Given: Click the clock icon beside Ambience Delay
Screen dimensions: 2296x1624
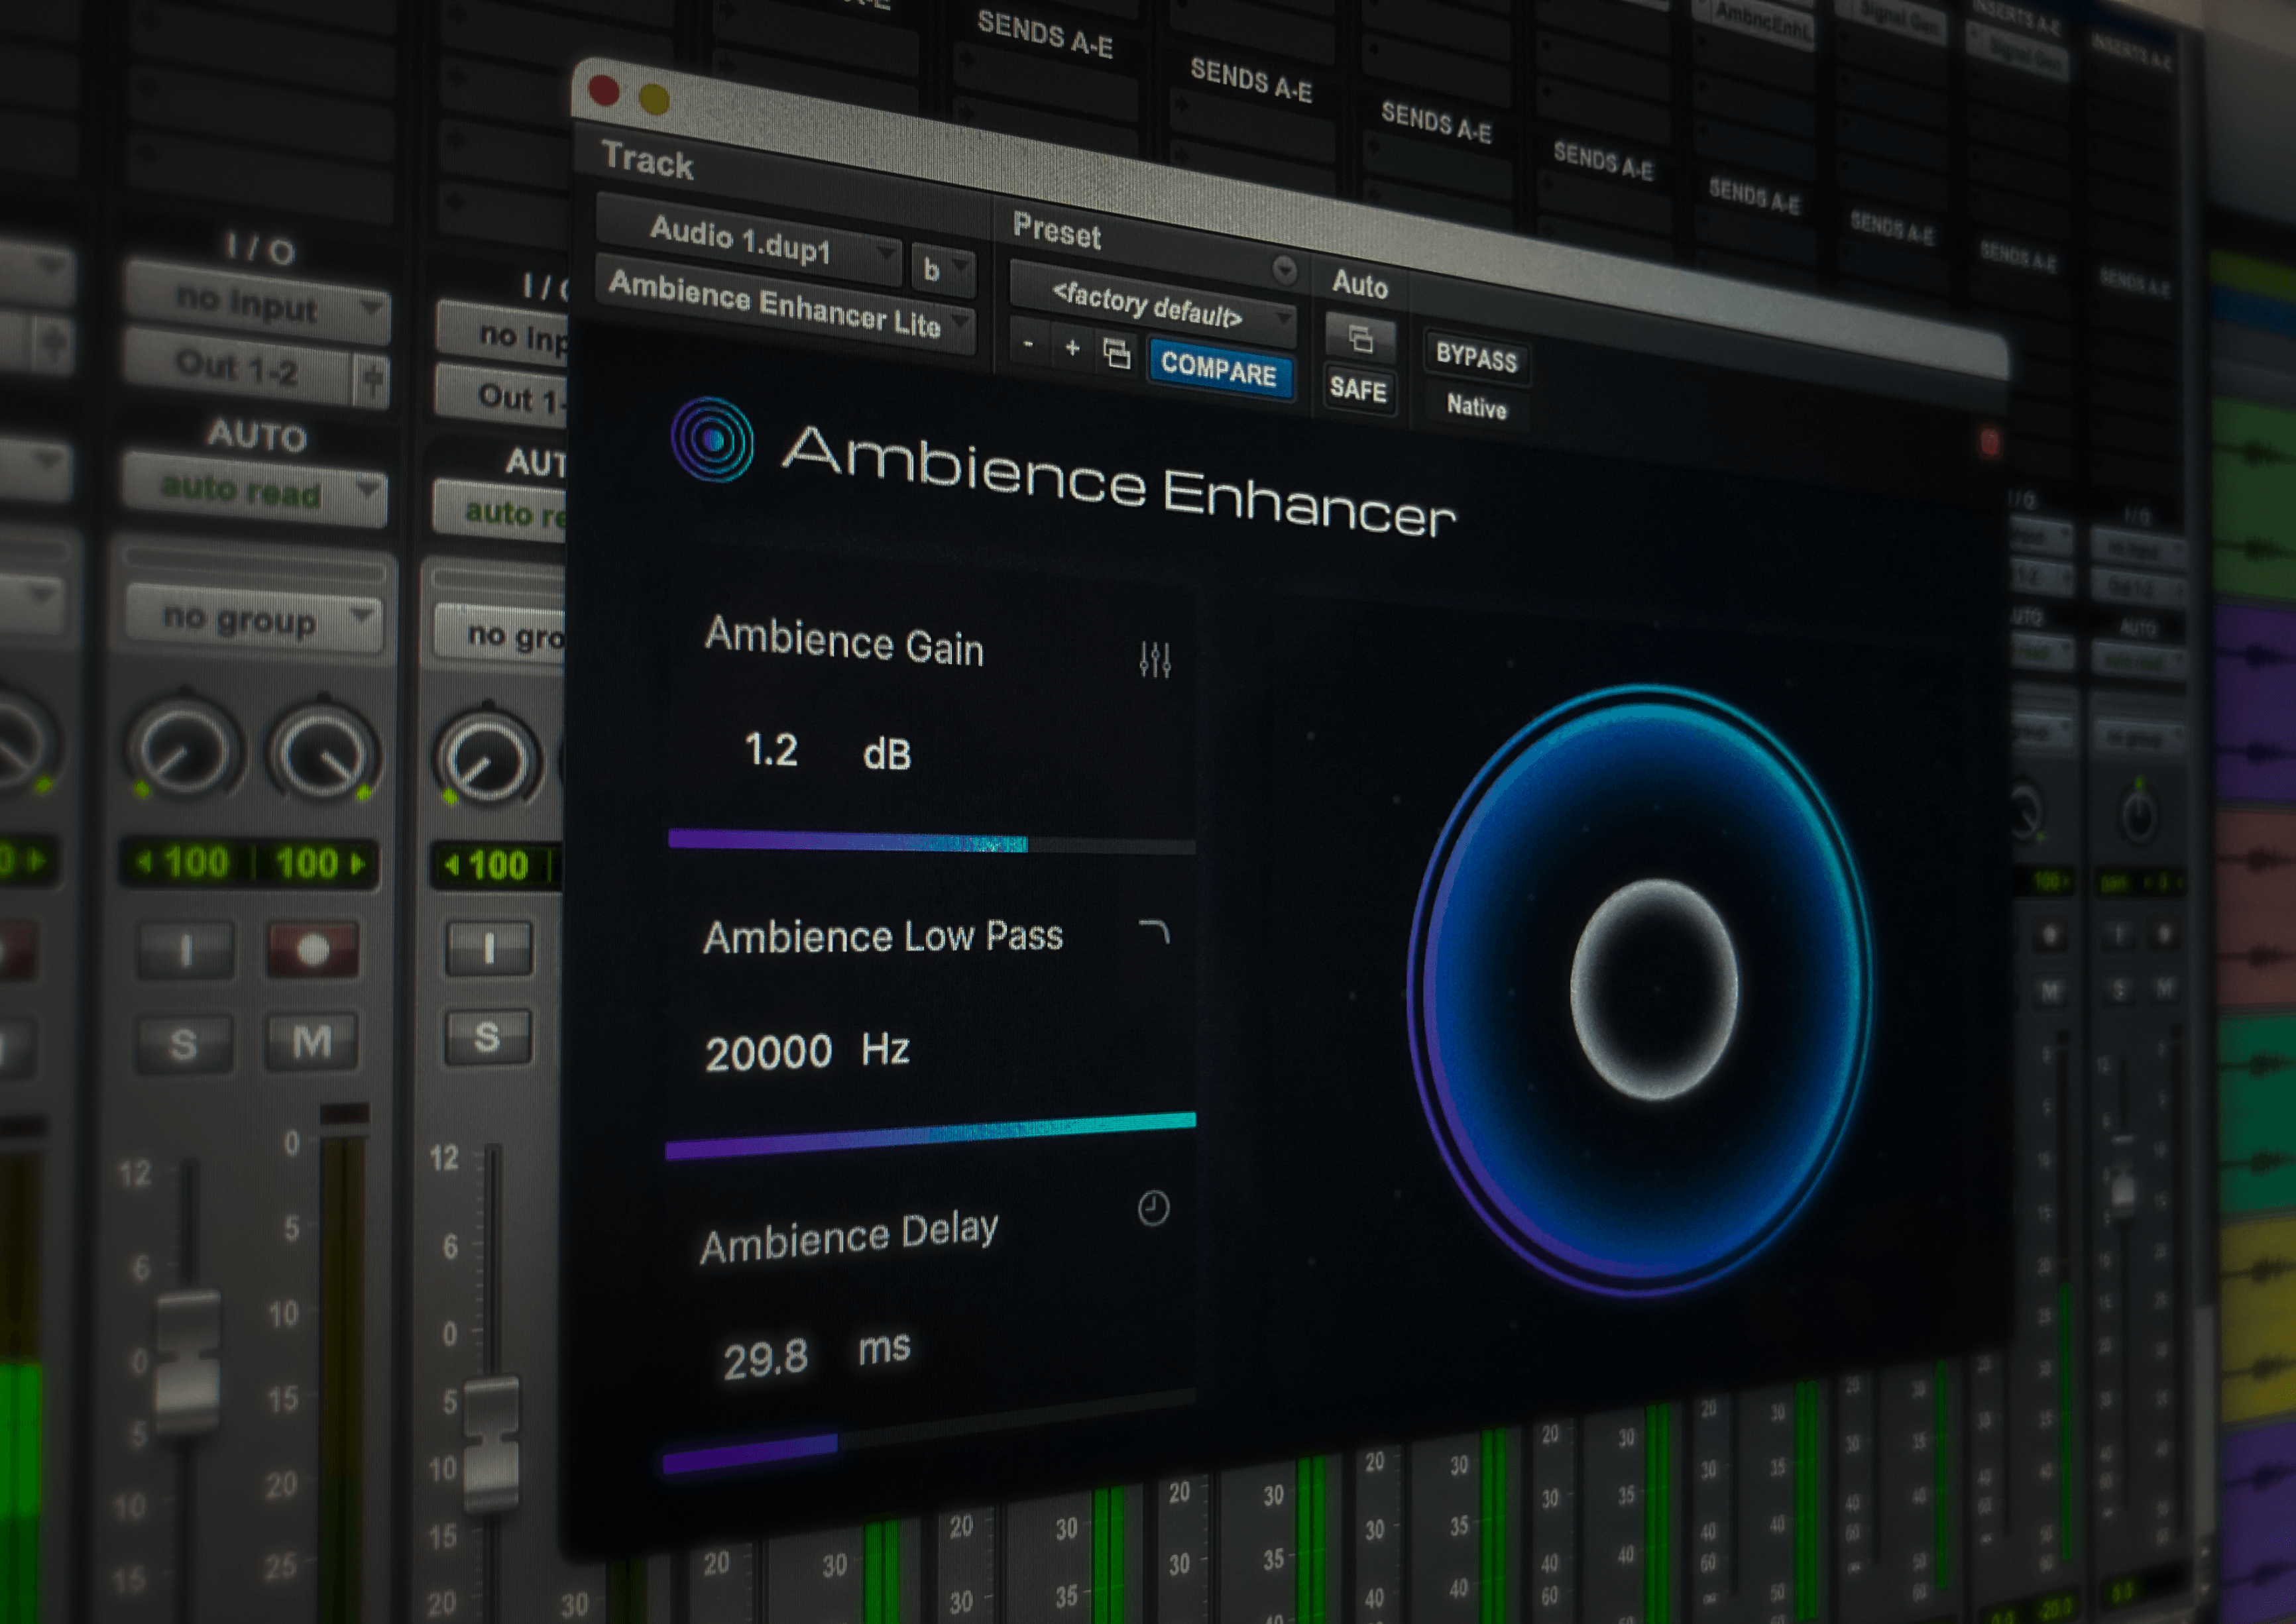Looking at the screenshot, I should [1153, 1208].
